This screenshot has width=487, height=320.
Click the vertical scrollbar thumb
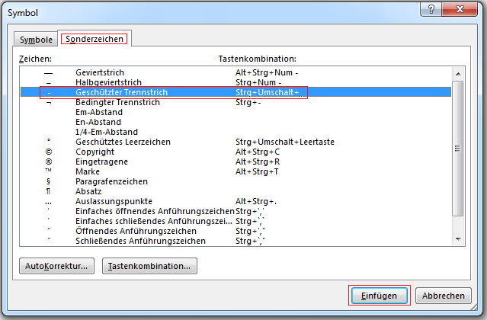(458, 149)
